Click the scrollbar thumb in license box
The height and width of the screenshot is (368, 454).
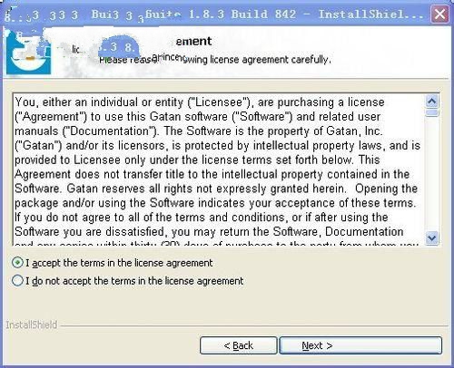click(x=431, y=112)
